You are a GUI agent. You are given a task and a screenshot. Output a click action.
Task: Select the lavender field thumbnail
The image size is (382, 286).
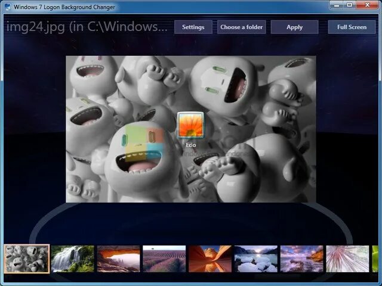click(x=164, y=259)
